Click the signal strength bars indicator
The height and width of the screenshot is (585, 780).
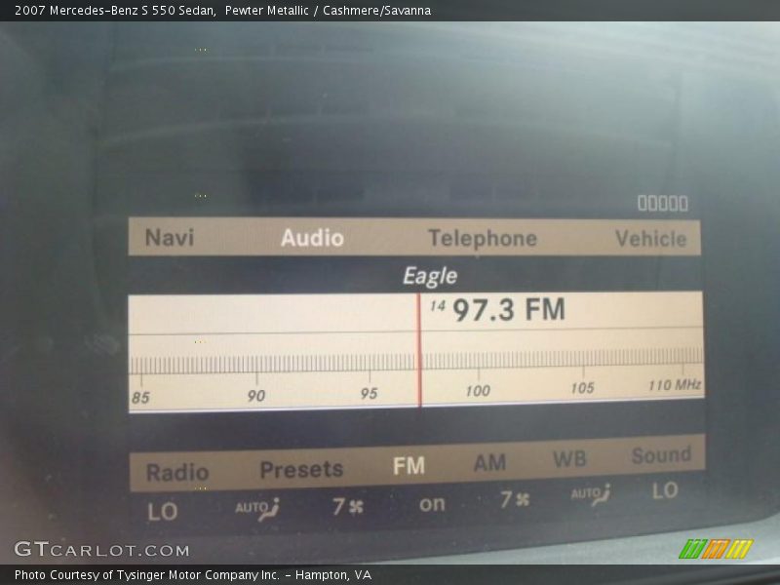[663, 203]
